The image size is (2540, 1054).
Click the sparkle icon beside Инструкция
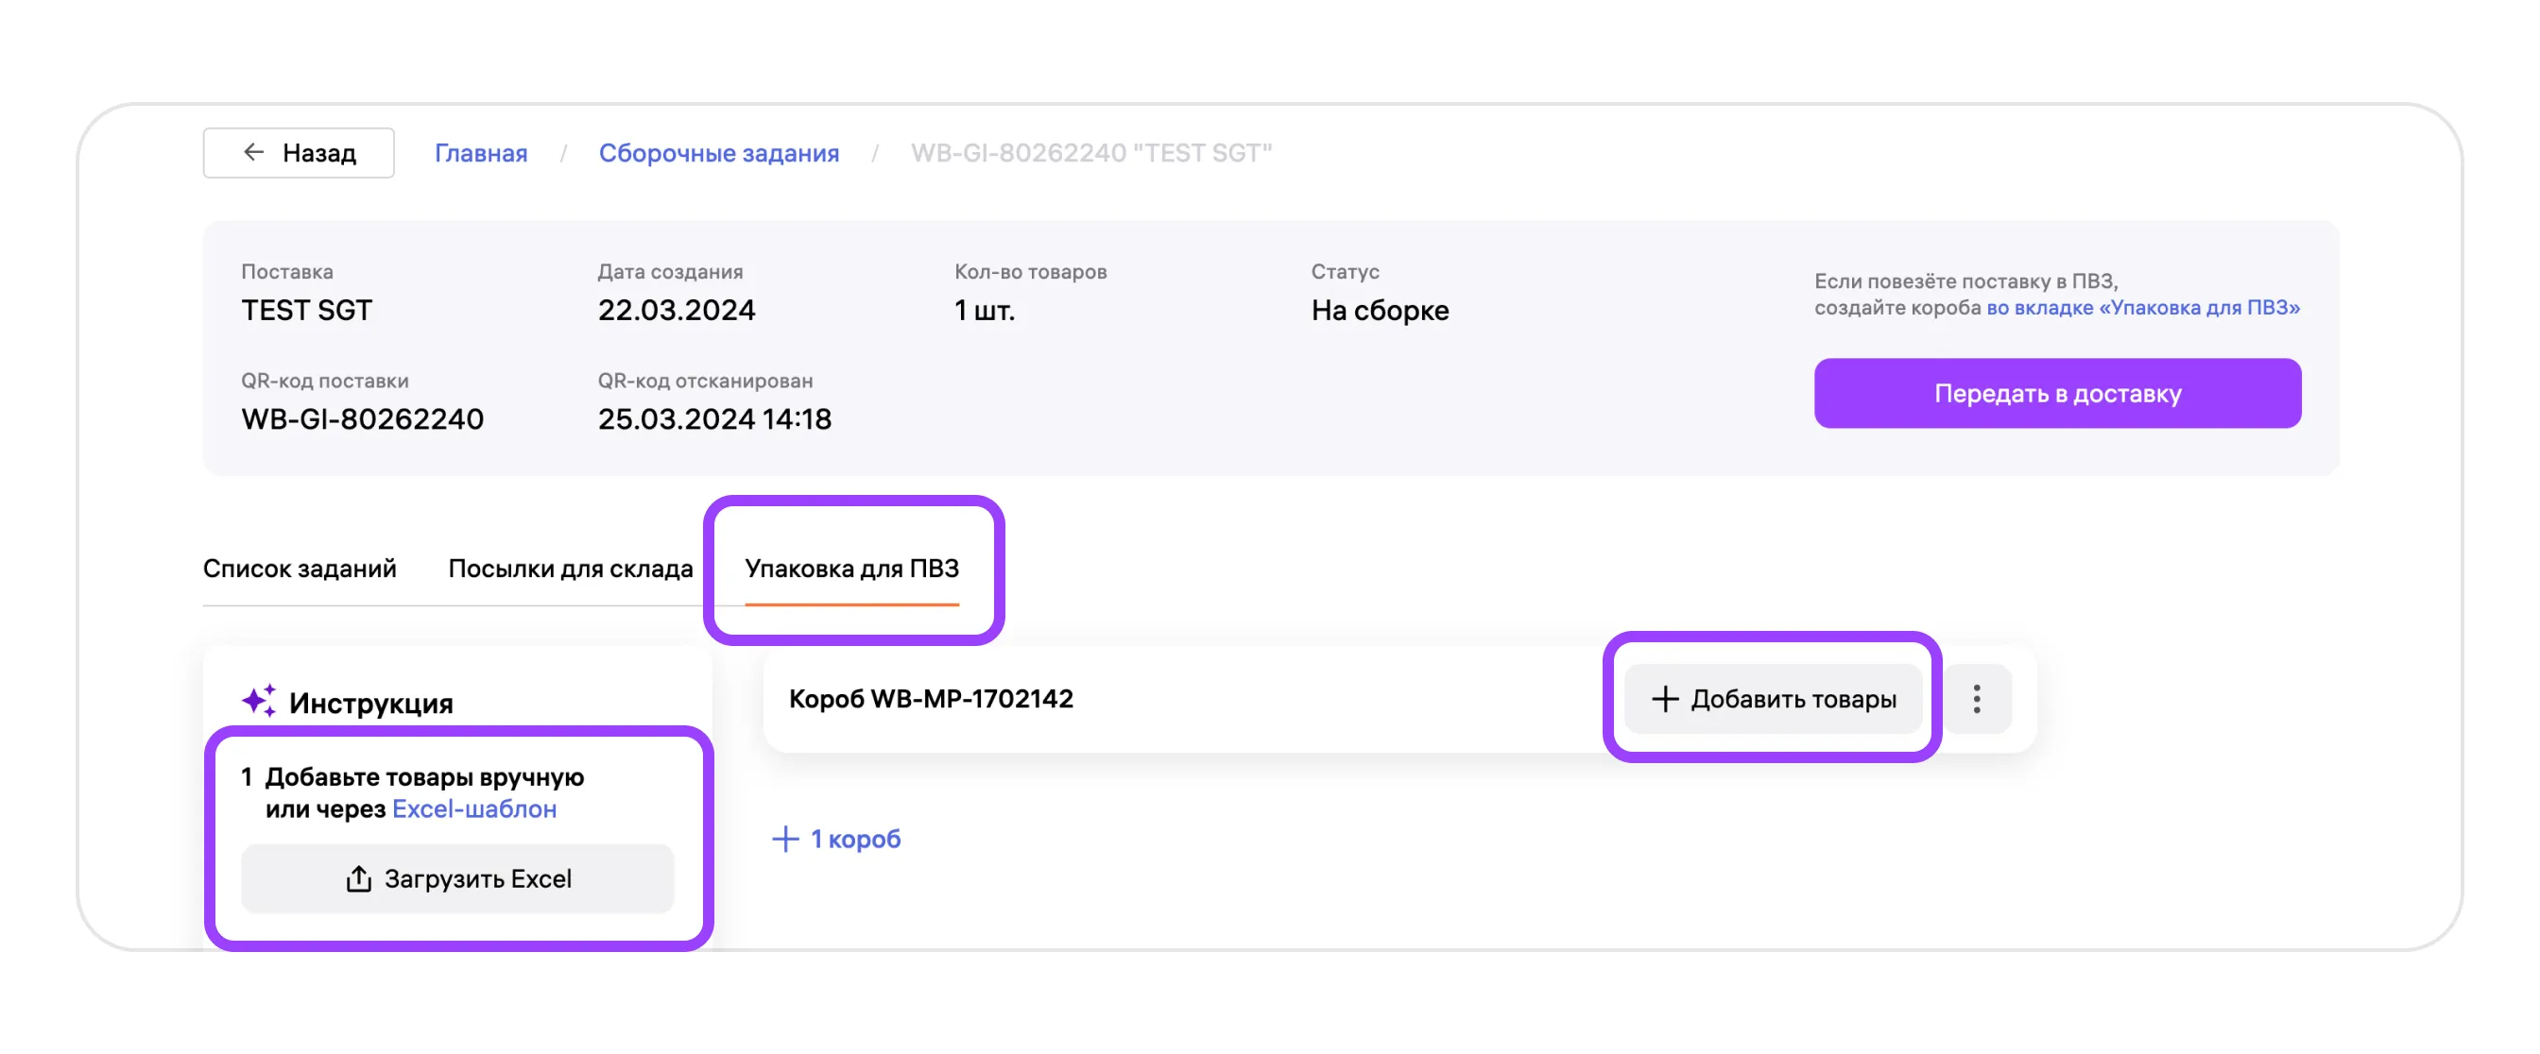click(x=259, y=701)
